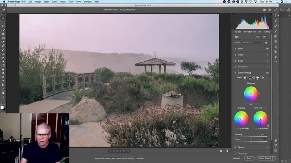Viewport: 291px width, 163px height.
Task: Select the Gradient tool in left toolbar
Action: point(3,65)
